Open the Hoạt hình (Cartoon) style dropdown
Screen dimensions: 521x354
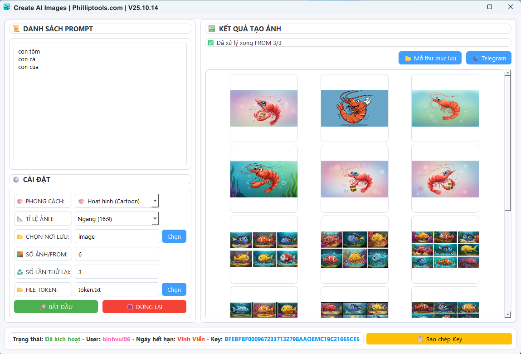[x=154, y=201]
